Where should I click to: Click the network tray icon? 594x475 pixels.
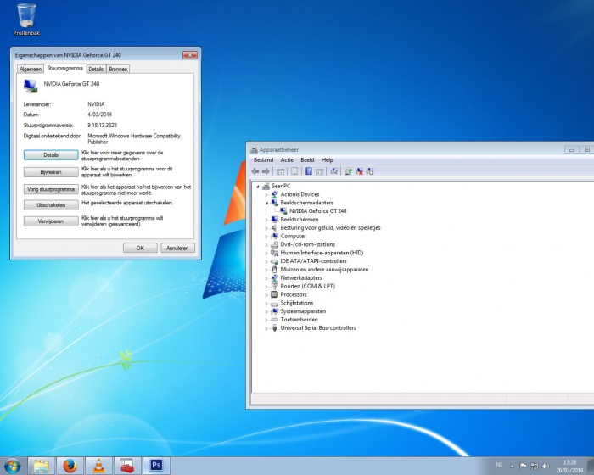[x=535, y=466]
